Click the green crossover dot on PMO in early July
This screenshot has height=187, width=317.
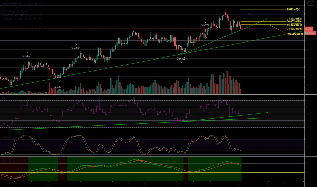pyautogui.click(x=20, y=177)
